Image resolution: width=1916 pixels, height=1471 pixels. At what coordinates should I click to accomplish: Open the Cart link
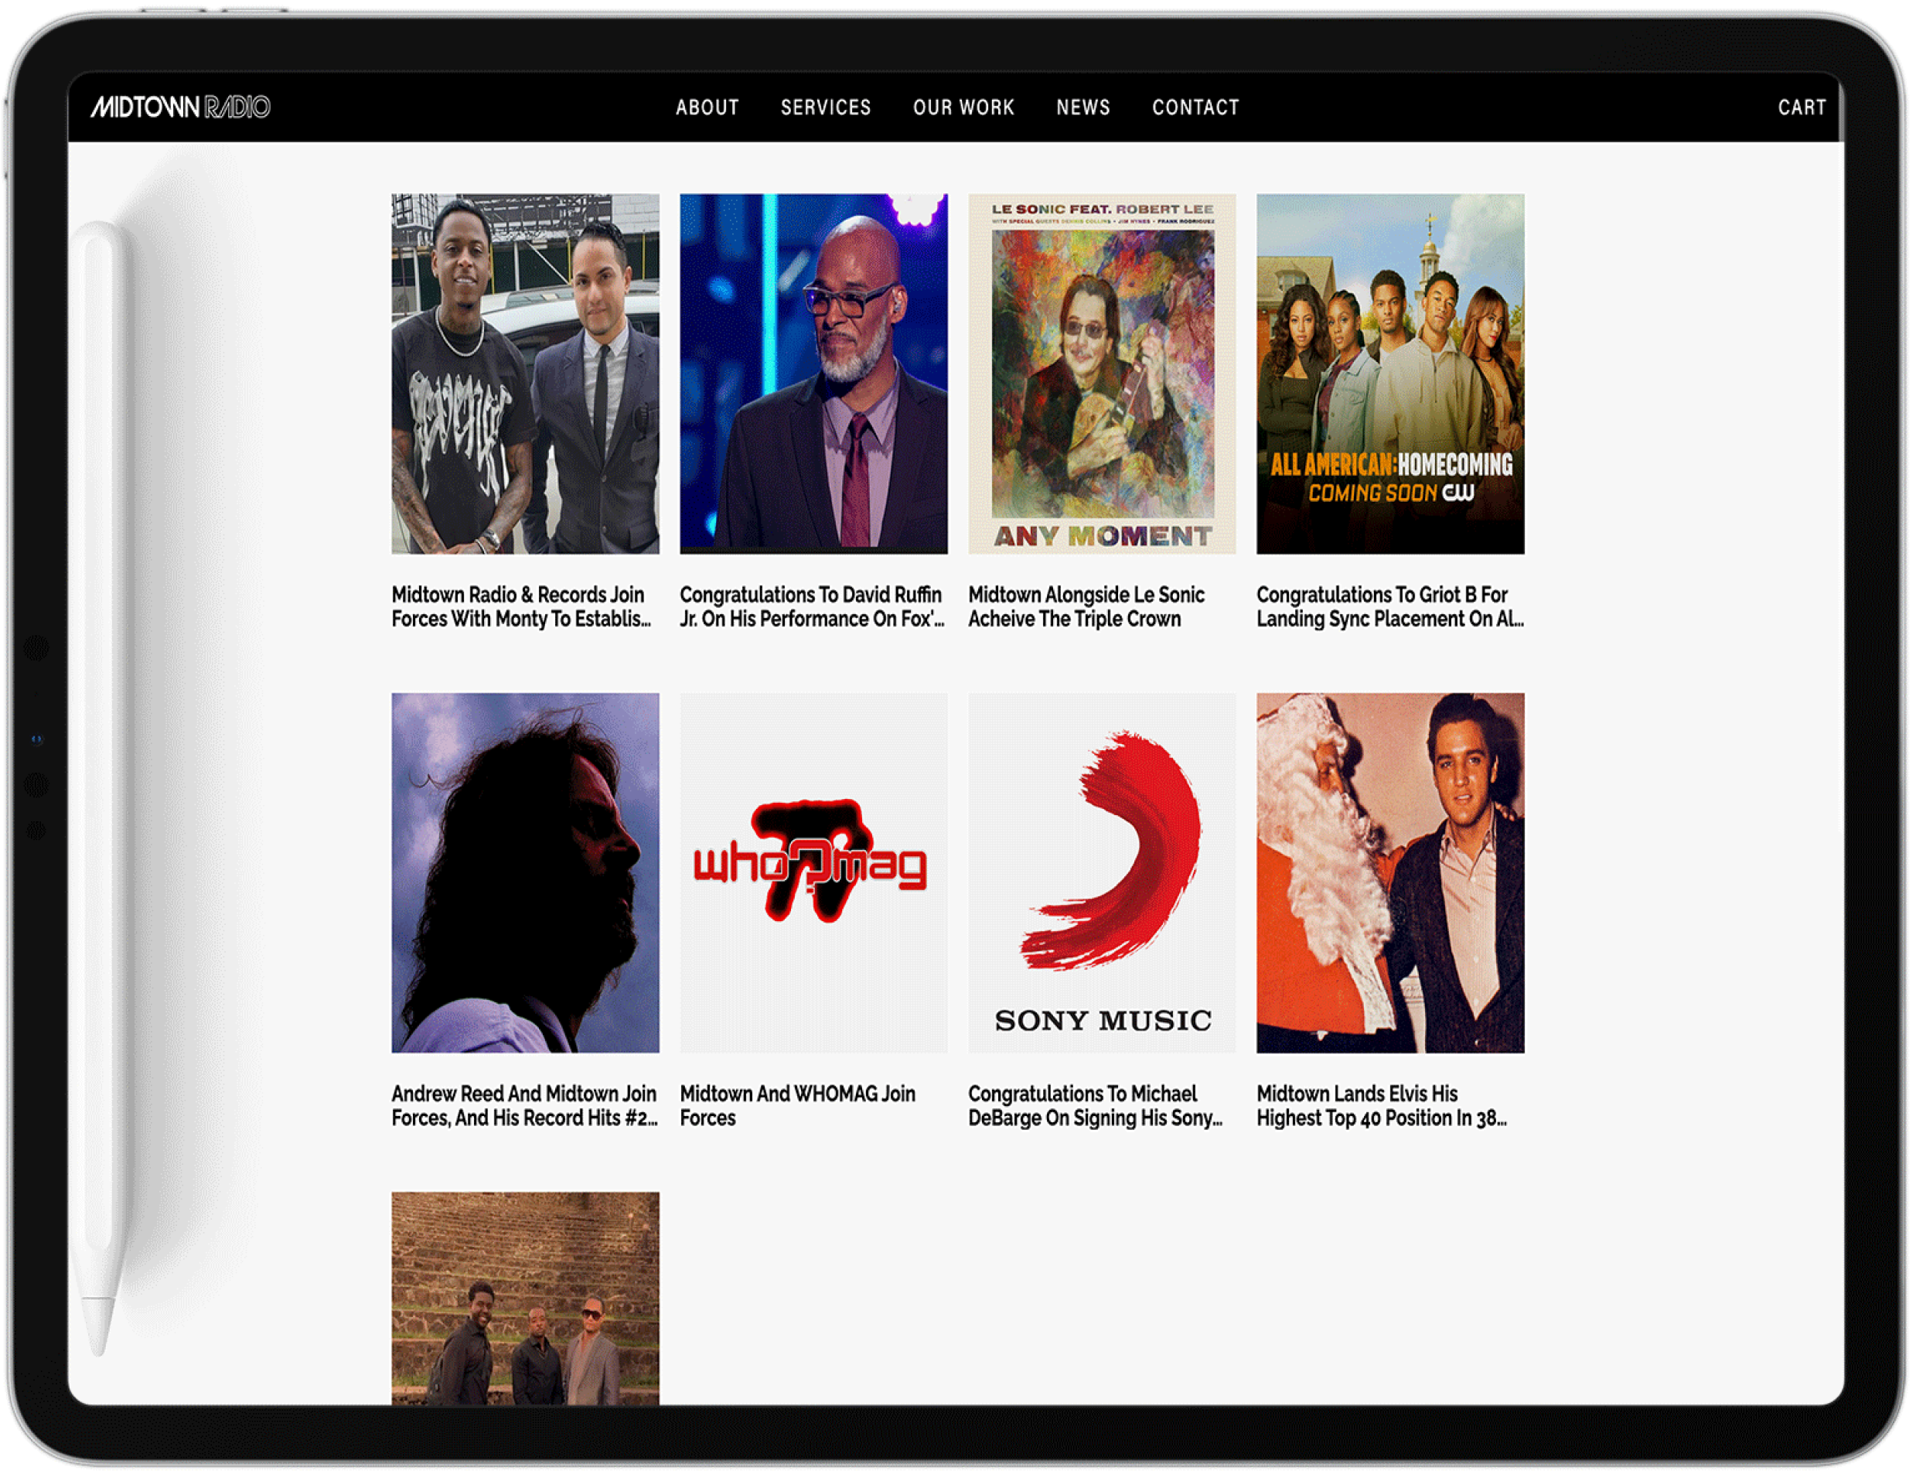click(1802, 108)
